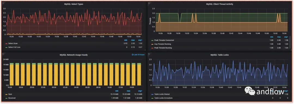Open the MySQL Table Locks title menu

220,55
